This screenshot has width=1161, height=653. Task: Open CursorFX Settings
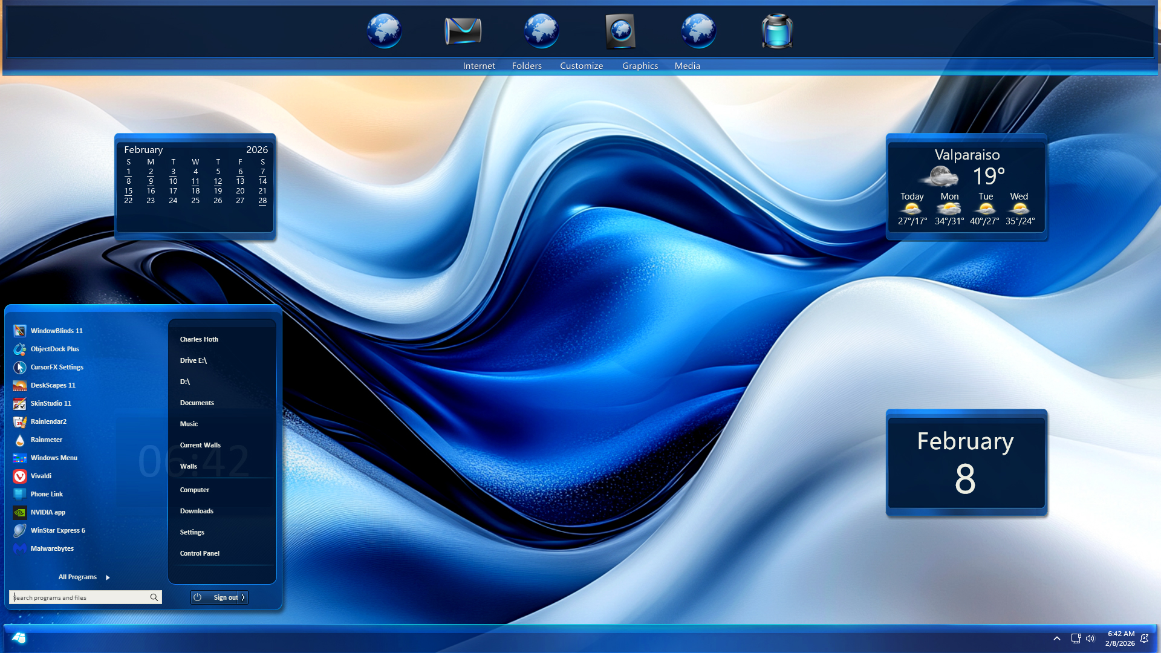coord(57,367)
